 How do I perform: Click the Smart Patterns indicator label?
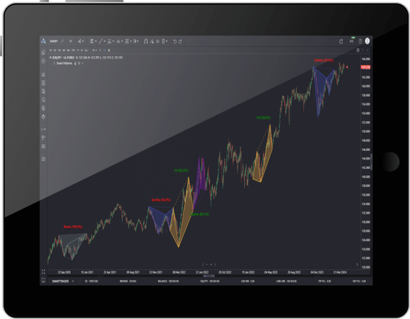coord(65,63)
